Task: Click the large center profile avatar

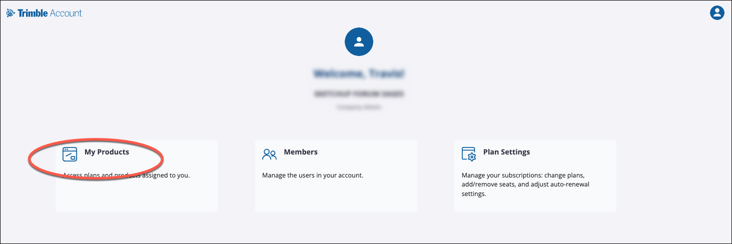Action: 359,42
